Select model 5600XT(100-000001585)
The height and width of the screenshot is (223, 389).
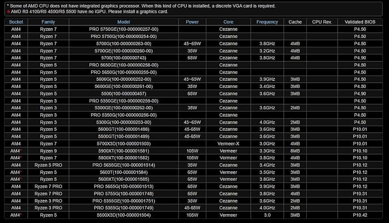pyautogui.click(x=124, y=179)
